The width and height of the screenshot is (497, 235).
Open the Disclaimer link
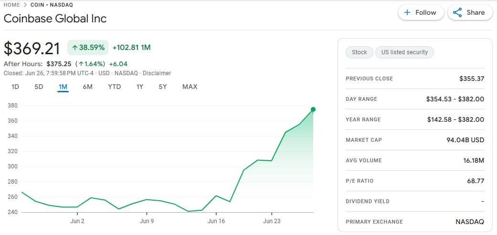coord(157,73)
